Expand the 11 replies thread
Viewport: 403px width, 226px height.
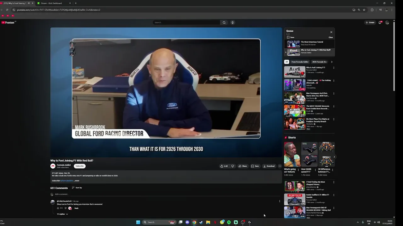(62, 214)
